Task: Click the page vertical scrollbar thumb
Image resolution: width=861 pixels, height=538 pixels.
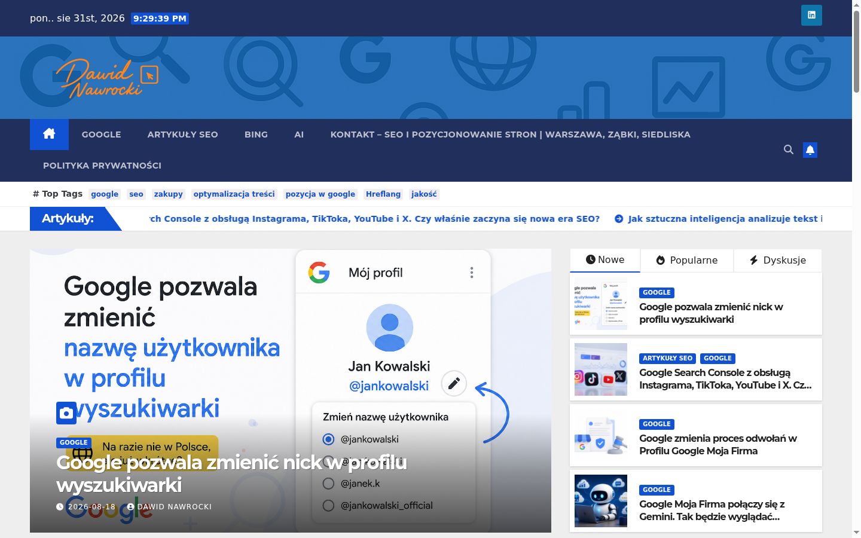Action: (856, 51)
